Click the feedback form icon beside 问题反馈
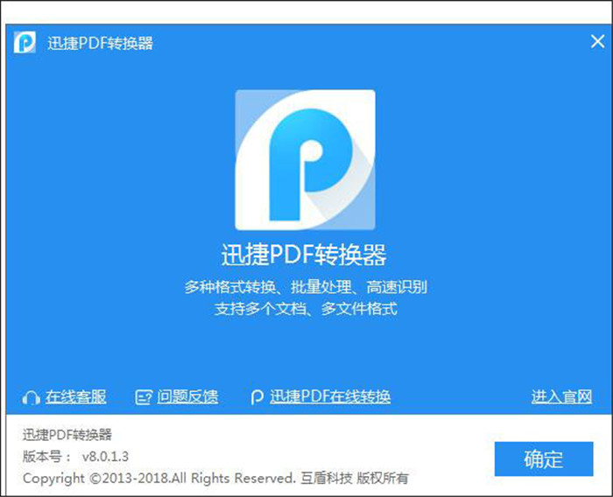 (143, 398)
